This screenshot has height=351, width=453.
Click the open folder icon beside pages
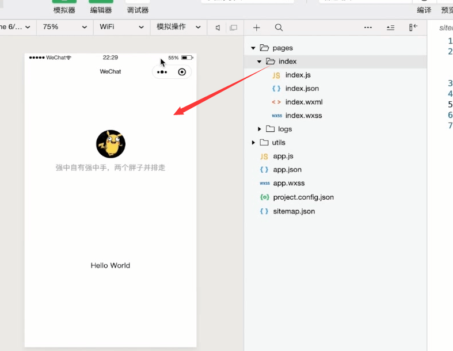pos(264,47)
